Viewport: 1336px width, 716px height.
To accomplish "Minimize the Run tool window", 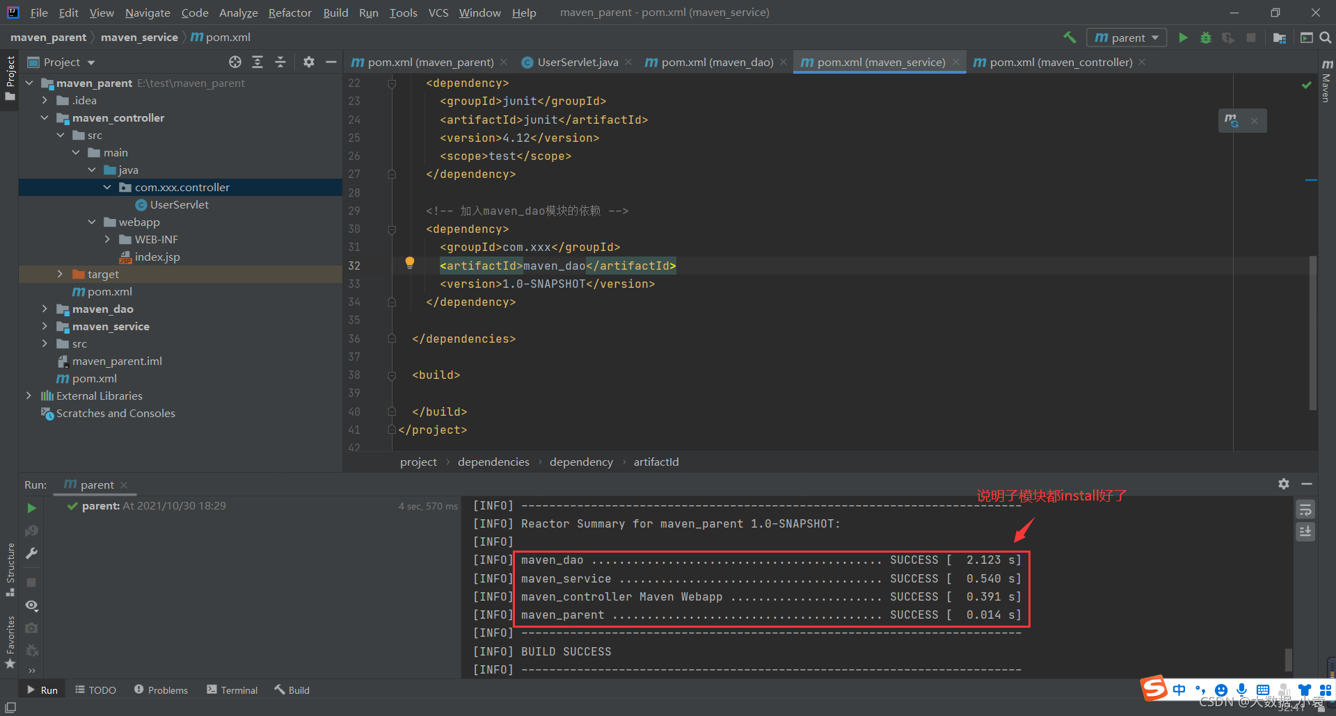I will click(1307, 484).
